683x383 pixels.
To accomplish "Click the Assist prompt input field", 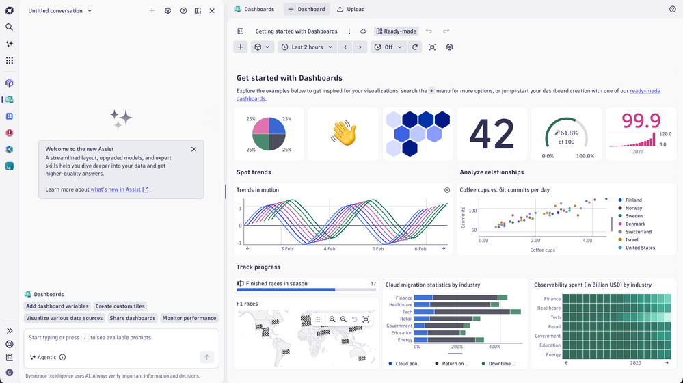I will 121,338.
